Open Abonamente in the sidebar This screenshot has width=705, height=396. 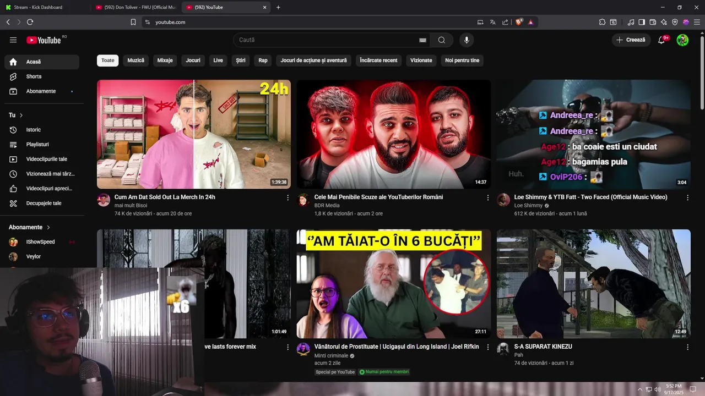point(42,91)
